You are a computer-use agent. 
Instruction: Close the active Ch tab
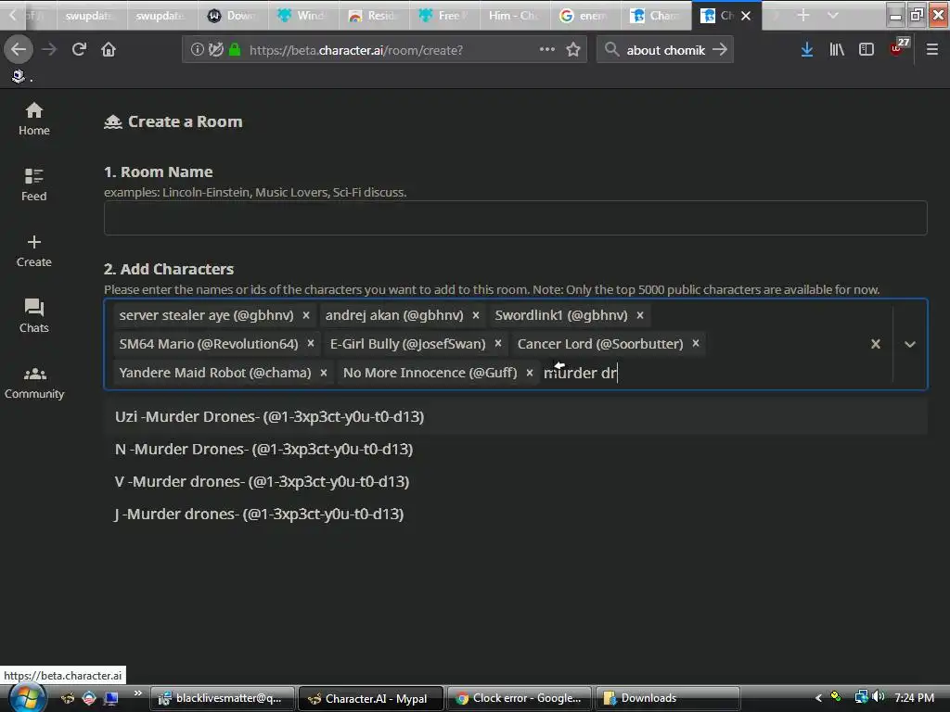coord(746,16)
